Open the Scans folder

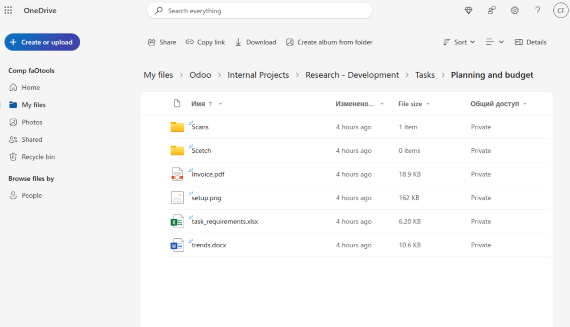pos(200,127)
